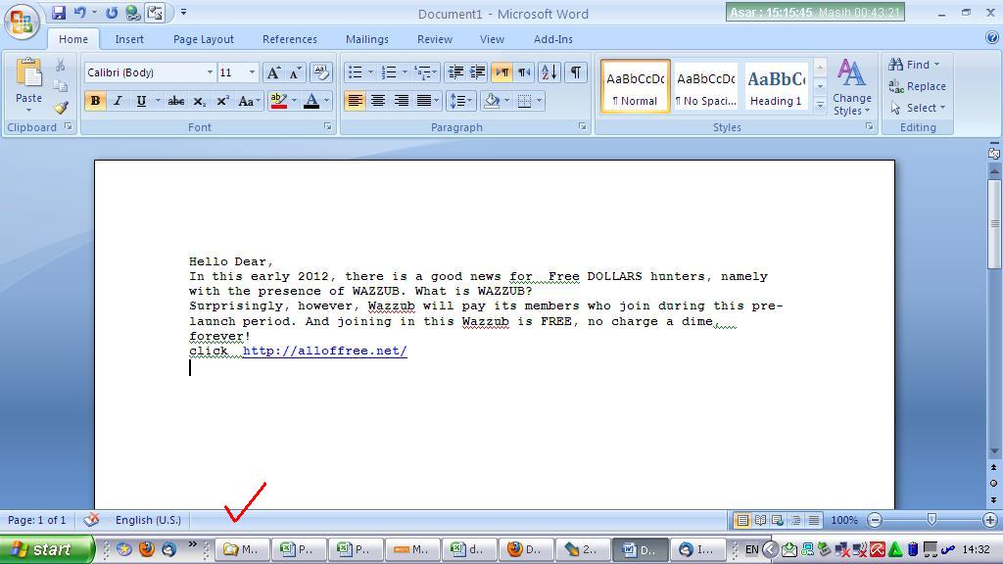Screen dimensions: 1003x564
Task: Zoom in with the plus button
Action: tap(989, 521)
